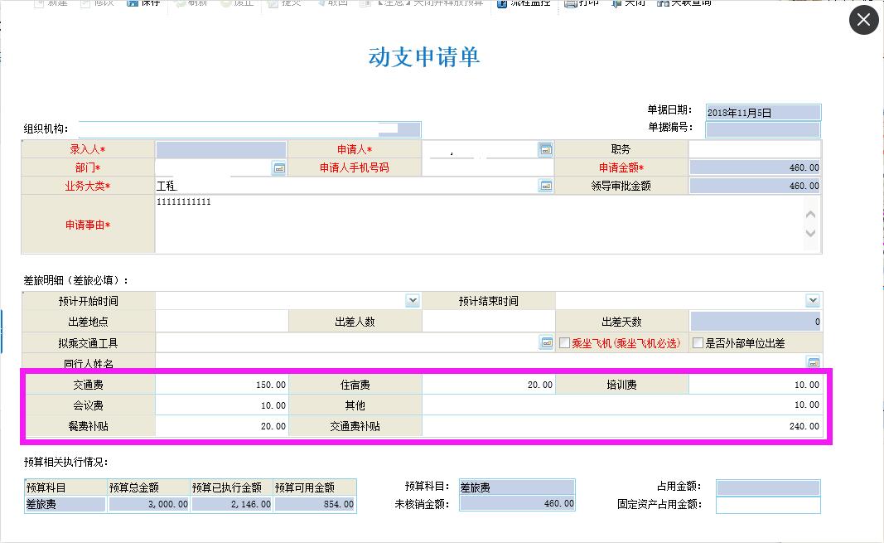Viewport: 884px width, 543px height.
Task: Click the 同行人姓名 lookup icon
Action: point(813,362)
